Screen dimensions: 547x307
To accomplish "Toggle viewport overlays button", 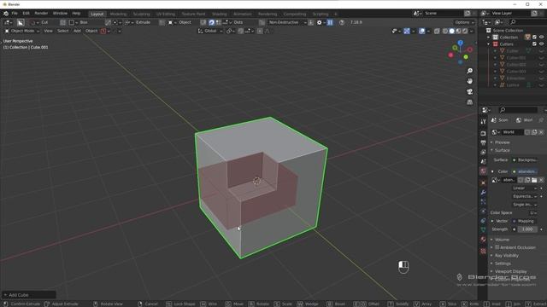I will (421, 31).
